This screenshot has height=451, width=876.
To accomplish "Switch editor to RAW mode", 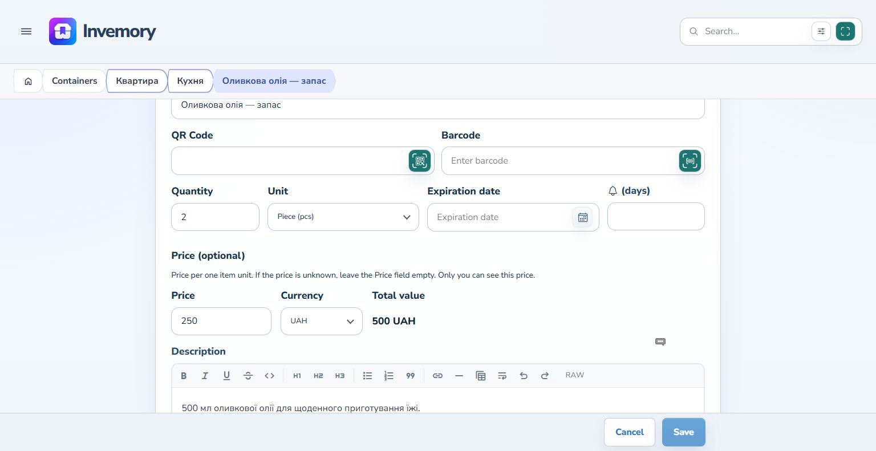I will tap(575, 375).
